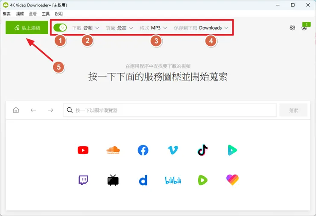Open the Vimeo service icon
Screen dimensions: 316x216
pos(173,150)
